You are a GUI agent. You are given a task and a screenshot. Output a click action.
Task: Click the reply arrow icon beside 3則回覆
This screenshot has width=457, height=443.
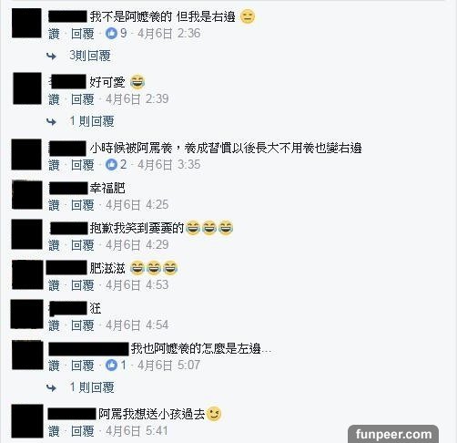pos(51,56)
